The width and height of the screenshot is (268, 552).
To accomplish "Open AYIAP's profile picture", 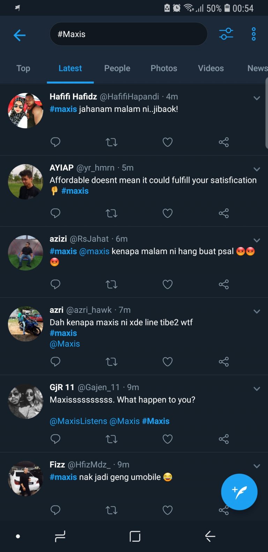I will 25,182.
